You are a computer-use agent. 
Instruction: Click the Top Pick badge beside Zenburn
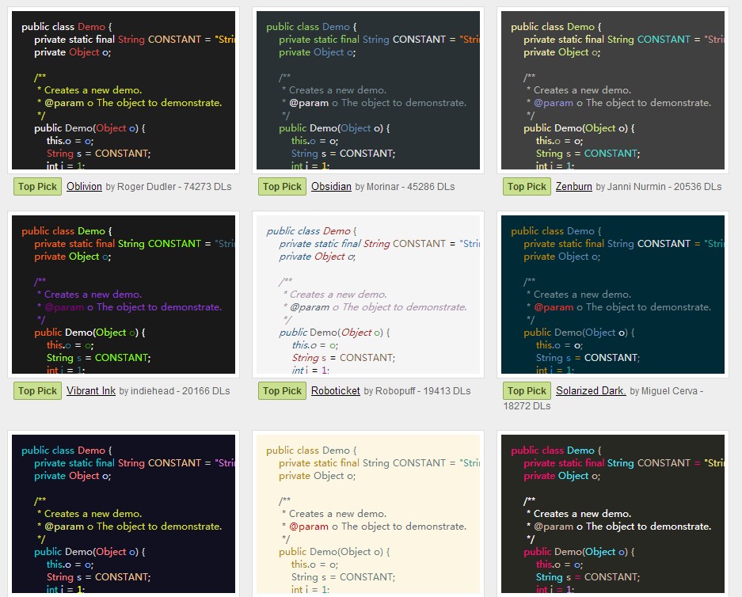tap(527, 186)
